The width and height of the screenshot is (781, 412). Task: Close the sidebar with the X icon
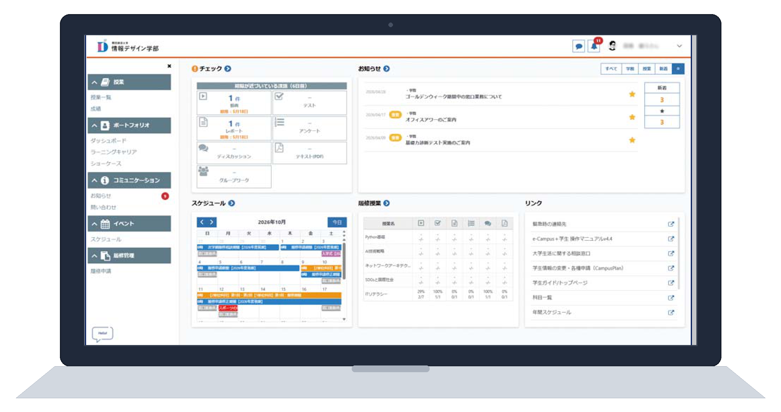170,66
